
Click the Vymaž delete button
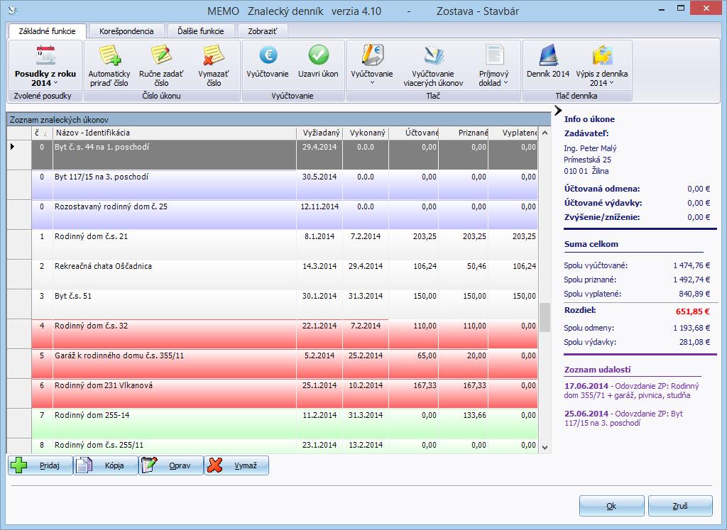tap(236, 465)
